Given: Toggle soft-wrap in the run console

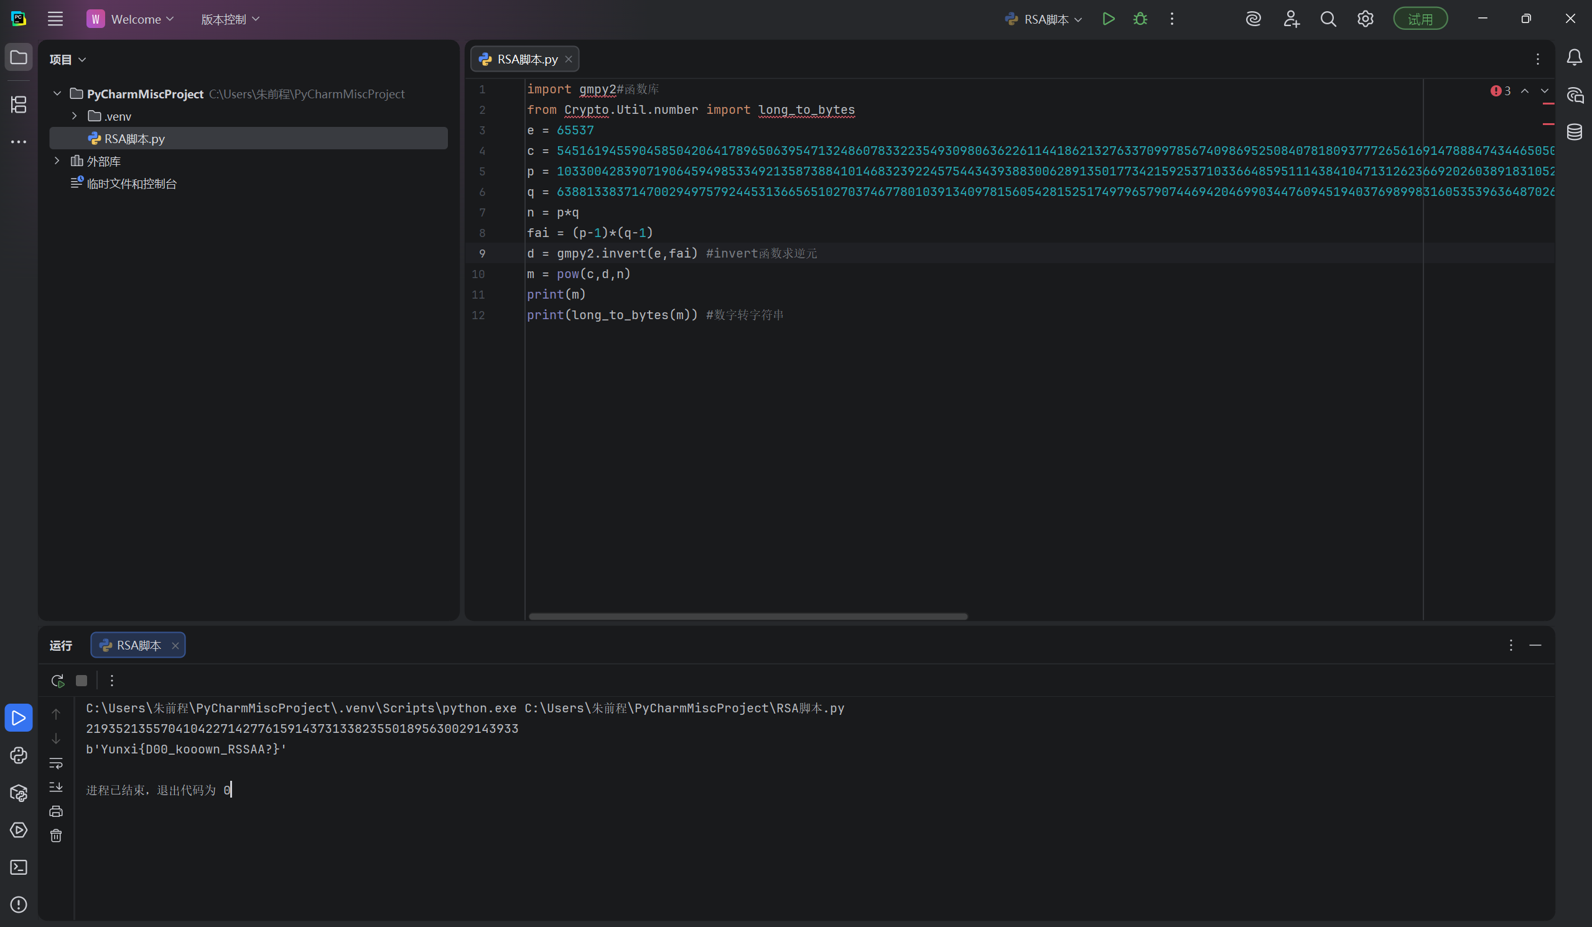Looking at the screenshot, I should [x=55, y=763].
